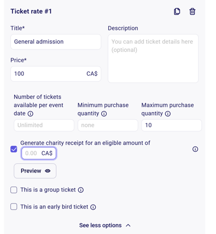Open info icon for Minimum purchase quantity
216x234 pixels.
click(104, 114)
